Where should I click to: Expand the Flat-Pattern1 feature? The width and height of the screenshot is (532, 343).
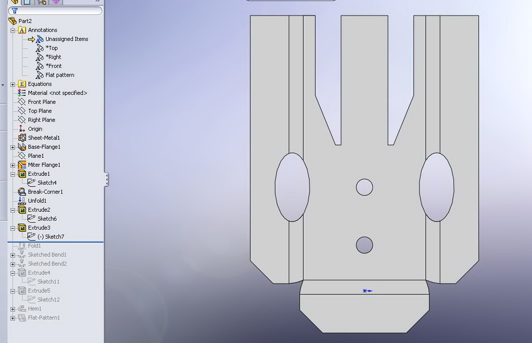[13, 318]
